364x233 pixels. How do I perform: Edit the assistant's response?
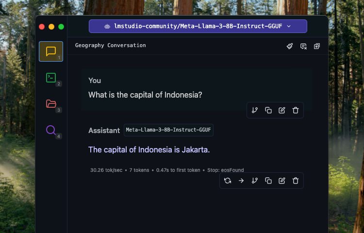pyautogui.click(x=282, y=181)
